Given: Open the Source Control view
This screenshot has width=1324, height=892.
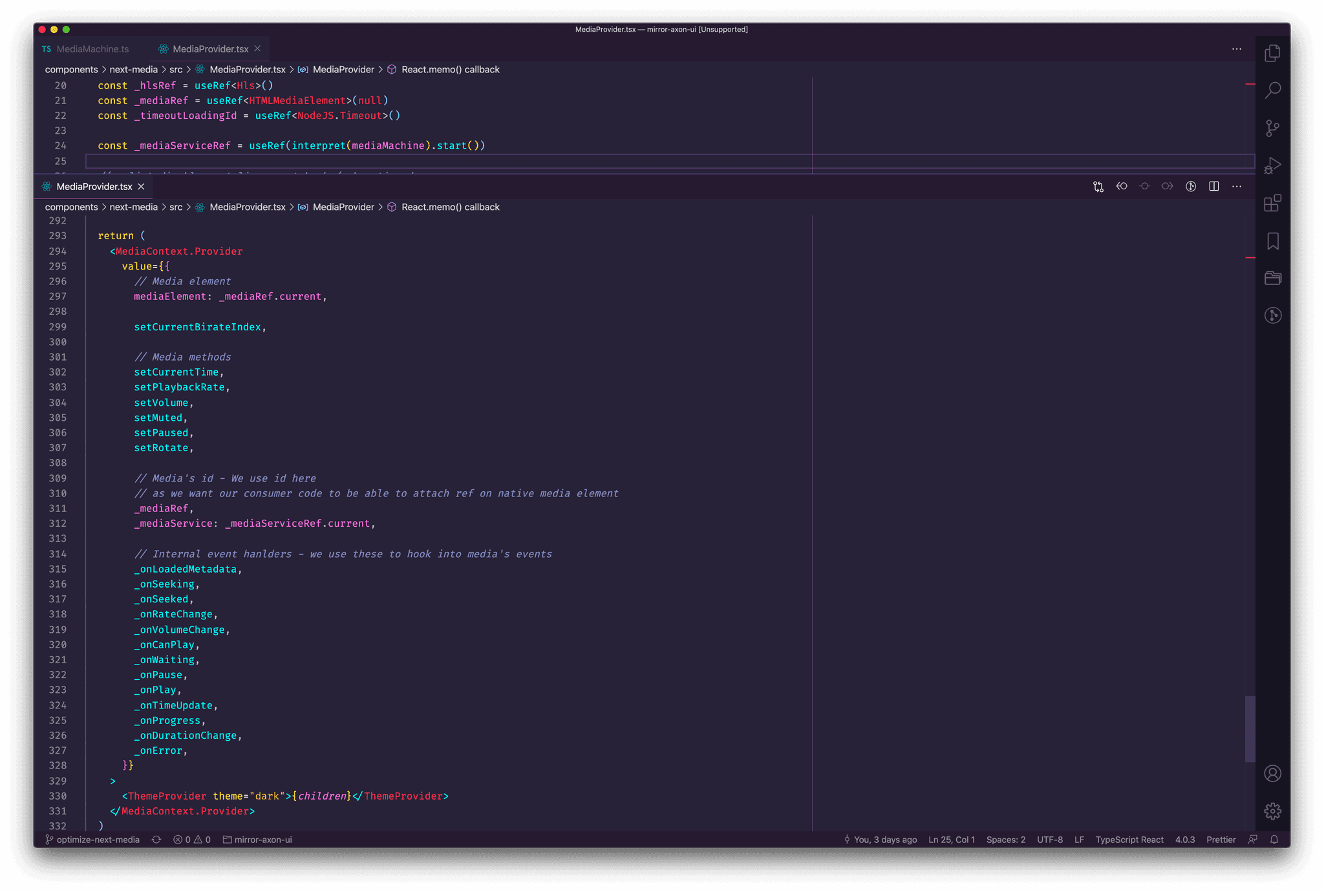Looking at the screenshot, I should [x=1272, y=128].
